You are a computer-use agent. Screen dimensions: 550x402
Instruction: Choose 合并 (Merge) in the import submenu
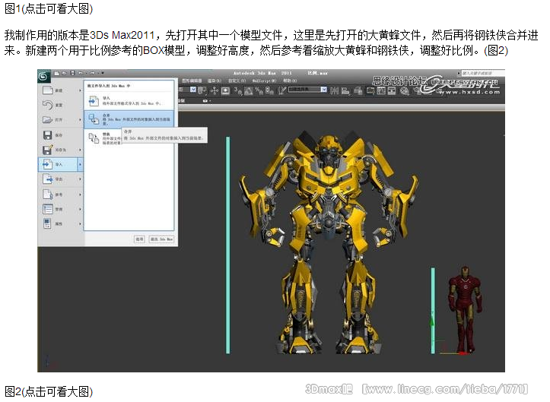(129, 119)
